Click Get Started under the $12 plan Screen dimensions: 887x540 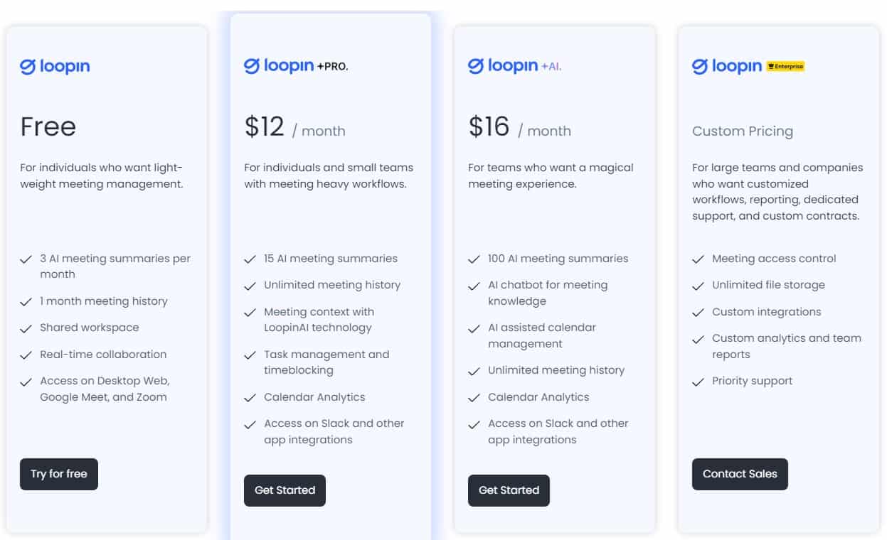coord(285,490)
